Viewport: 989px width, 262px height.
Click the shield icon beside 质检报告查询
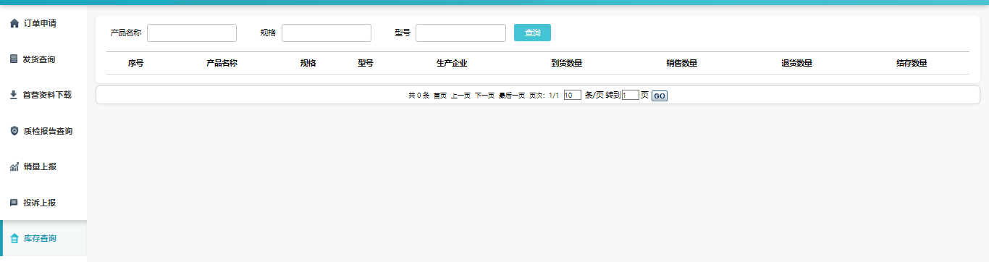(x=14, y=131)
